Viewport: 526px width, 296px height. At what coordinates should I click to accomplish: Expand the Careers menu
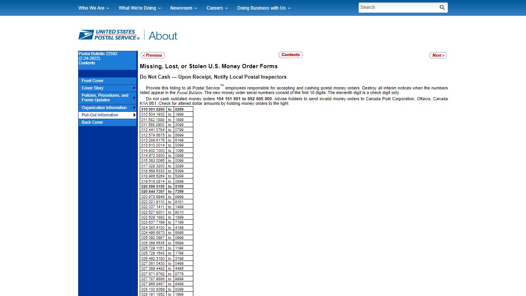[217, 8]
